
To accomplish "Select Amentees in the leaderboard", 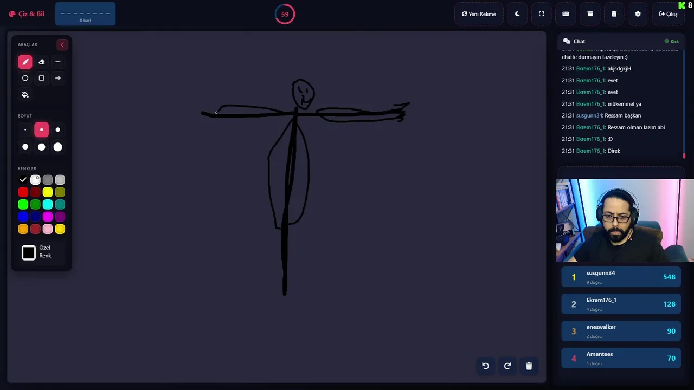I will pos(621,358).
